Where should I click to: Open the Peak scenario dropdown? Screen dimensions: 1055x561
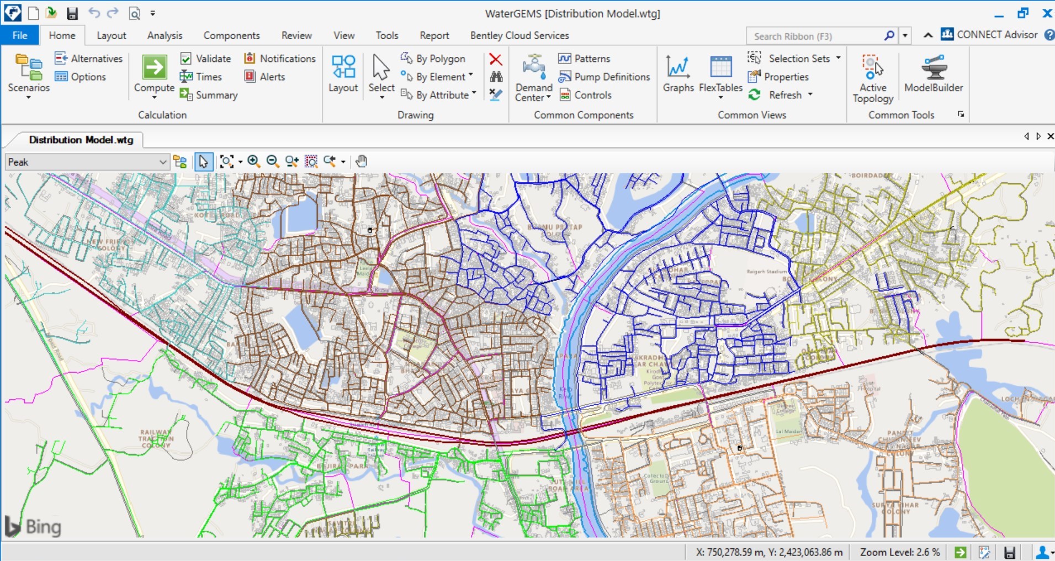click(162, 161)
